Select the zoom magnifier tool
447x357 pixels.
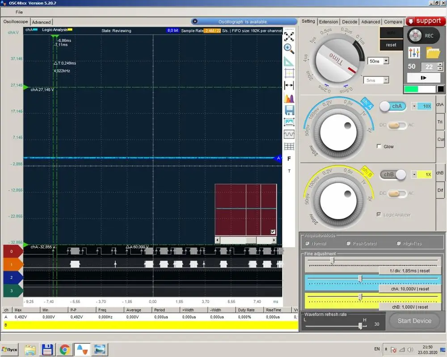pos(289,48)
